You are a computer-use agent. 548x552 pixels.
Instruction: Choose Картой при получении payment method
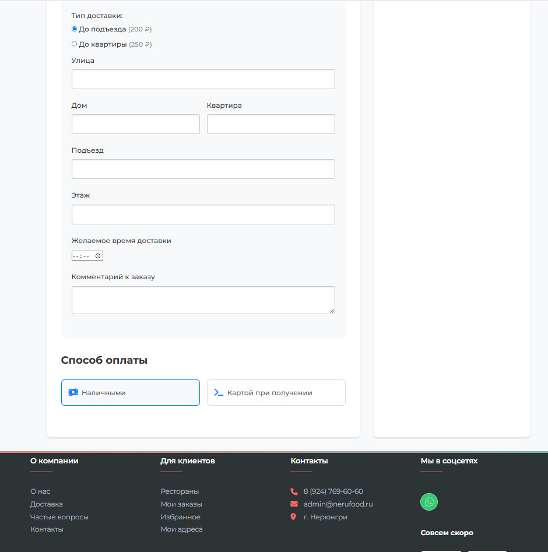point(276,392)
